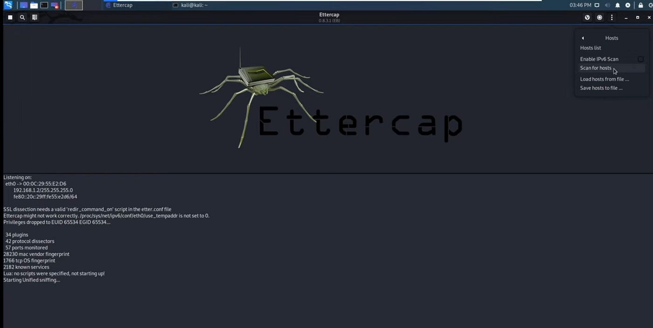Viewport: 653px width, 328px height.
Task: Click the 'SSL dissection needs a valid' log line
Action: pyautogui.click(x=87, y=209)
